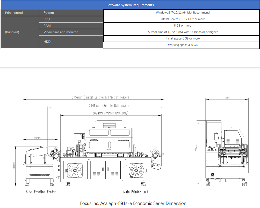This screenshot has width=260, height=208.
Task: Click the 3752mm Printer Unit with Feeder dimension
Action: [100, 97]
